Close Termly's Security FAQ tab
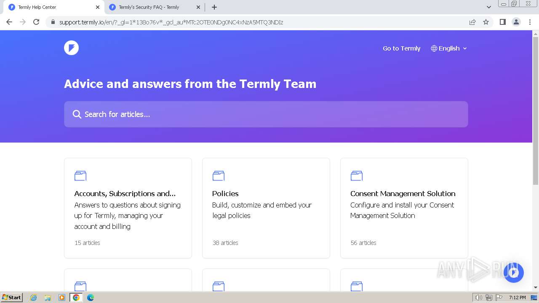 tap(198, 7)
